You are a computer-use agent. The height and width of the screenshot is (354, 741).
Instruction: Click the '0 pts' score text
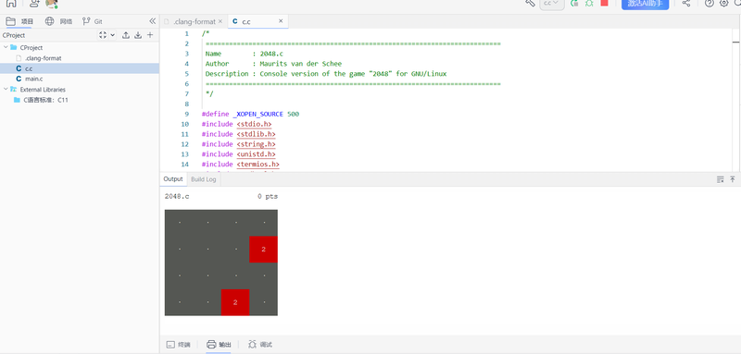(268, 196)
